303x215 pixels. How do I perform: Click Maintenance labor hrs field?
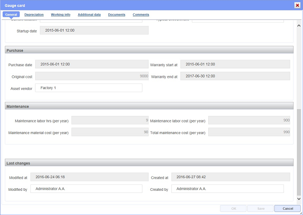(110, 120)
